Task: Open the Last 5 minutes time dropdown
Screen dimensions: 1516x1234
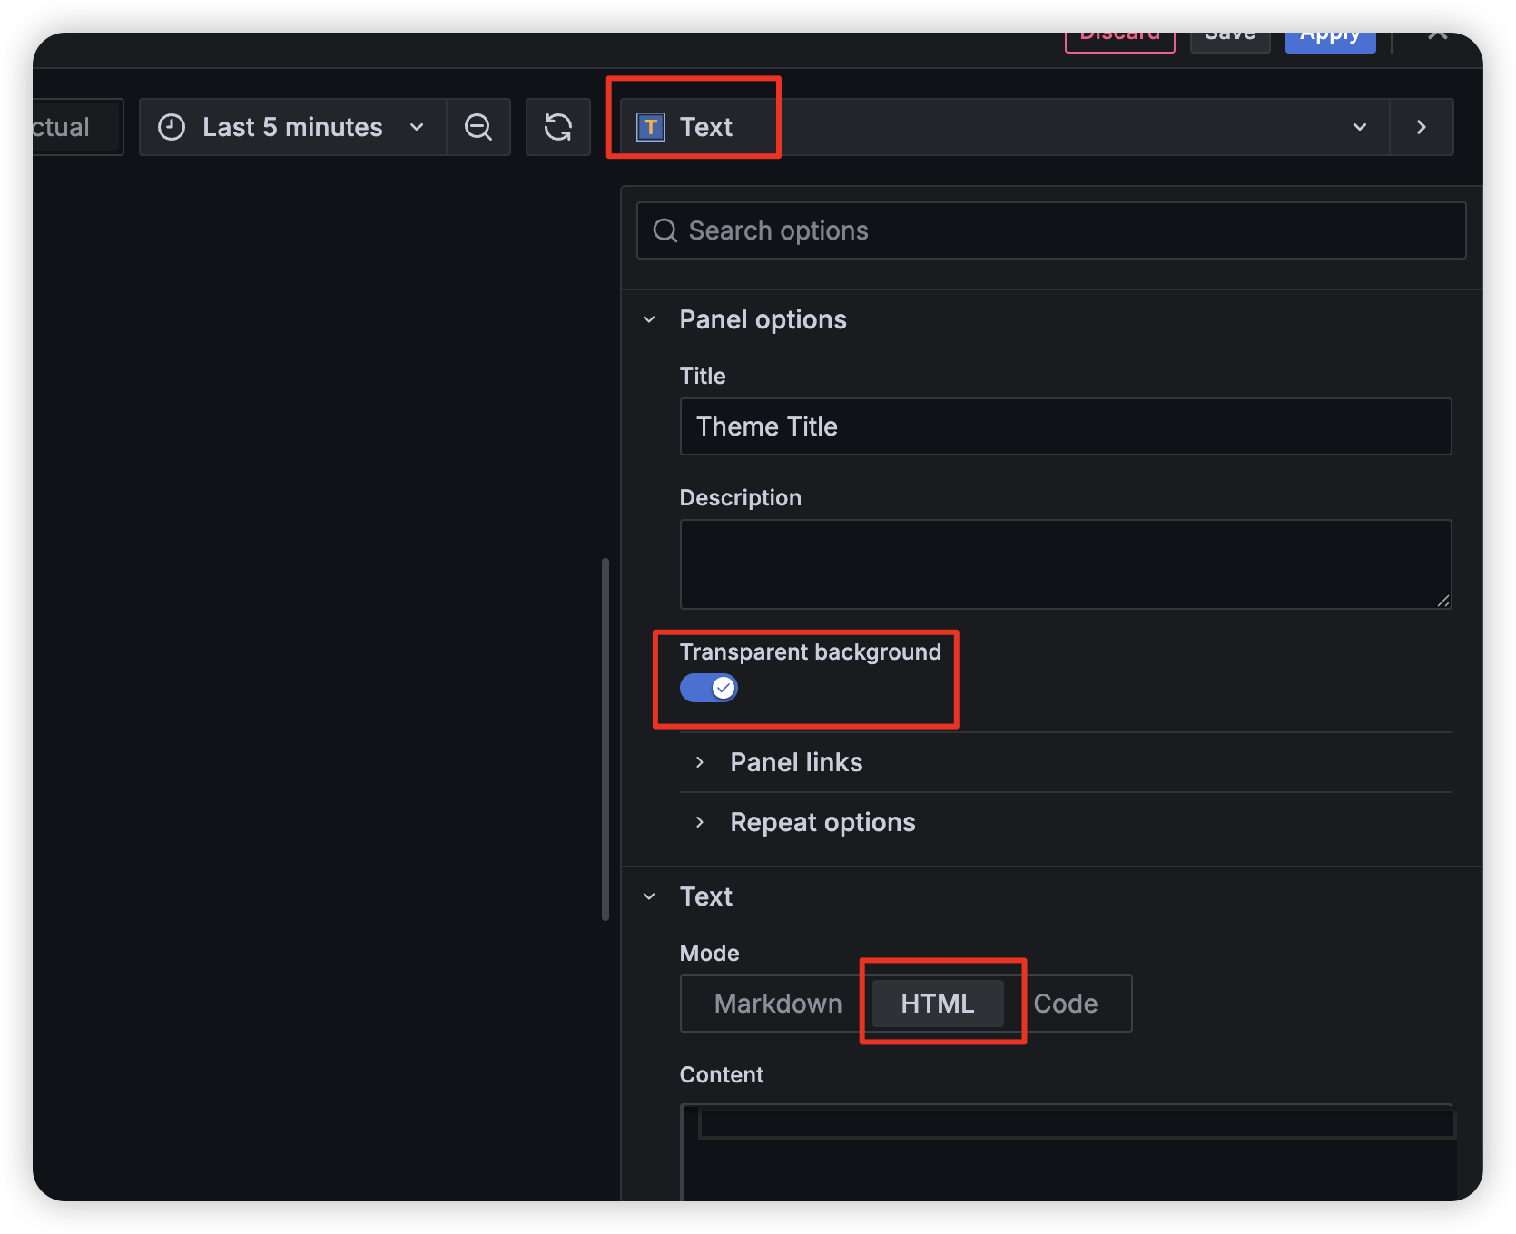Action: tap(417, 127)
